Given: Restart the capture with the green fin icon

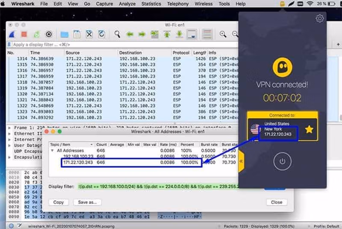Looking at the screenshot, I should (37, 34).
